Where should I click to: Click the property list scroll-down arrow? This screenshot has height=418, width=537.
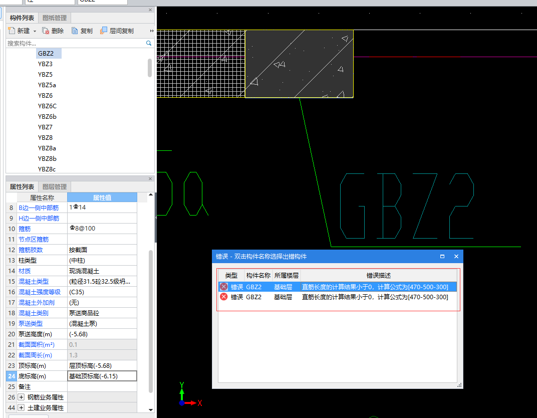(x=151, y=410)
